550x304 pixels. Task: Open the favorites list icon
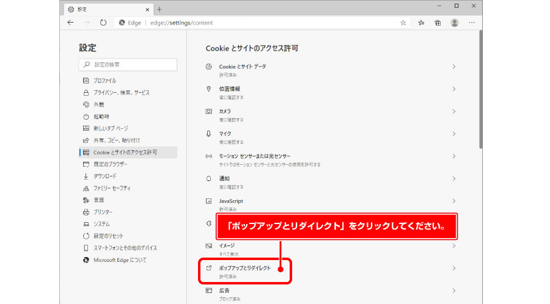(421, 23)
